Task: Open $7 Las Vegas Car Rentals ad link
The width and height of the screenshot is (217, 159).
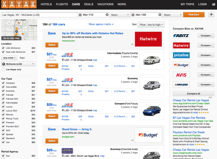Action: pos(189,118)
